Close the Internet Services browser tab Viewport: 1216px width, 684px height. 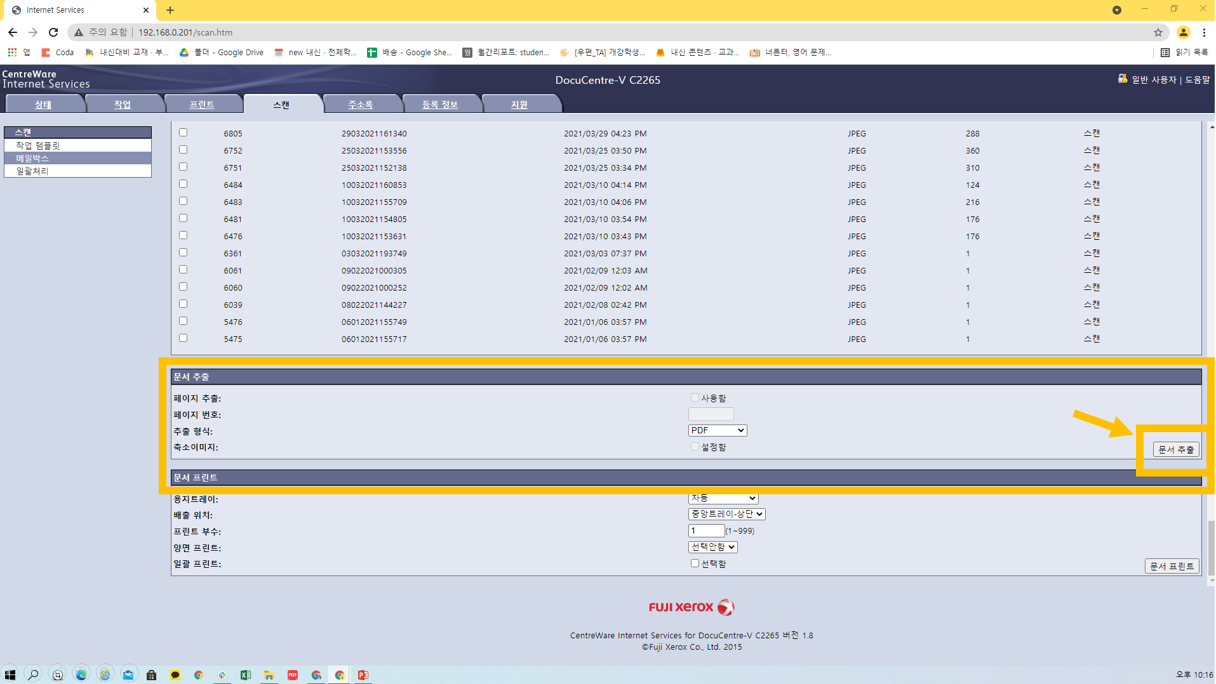146,10
